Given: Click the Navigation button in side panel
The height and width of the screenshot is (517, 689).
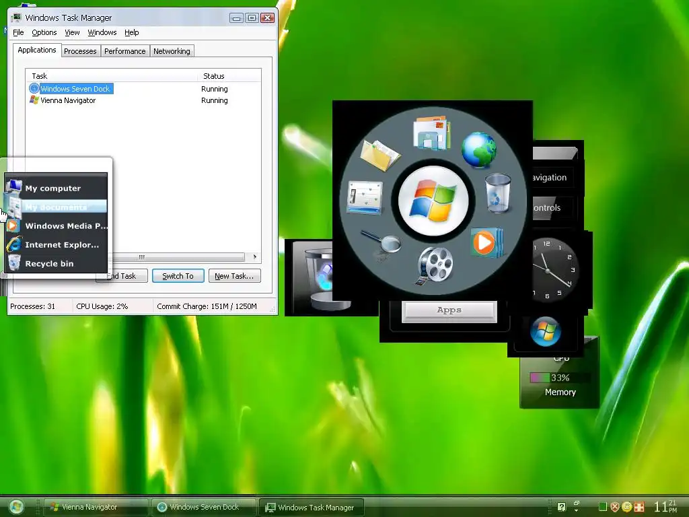Looking at the screenshot, I should (552, 178).
